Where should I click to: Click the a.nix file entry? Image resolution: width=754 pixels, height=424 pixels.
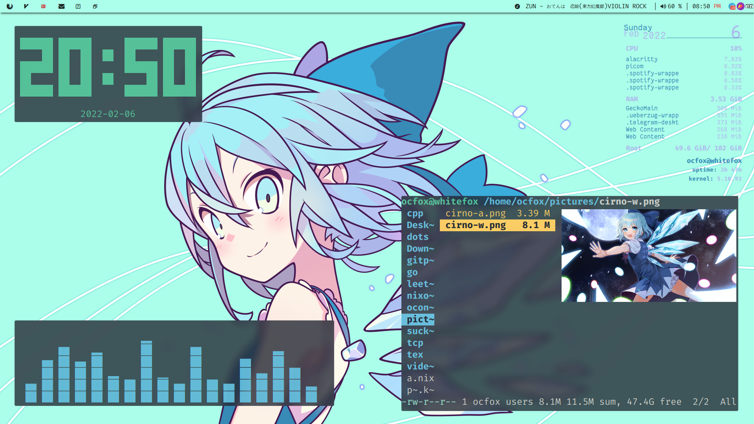point(420,378)
